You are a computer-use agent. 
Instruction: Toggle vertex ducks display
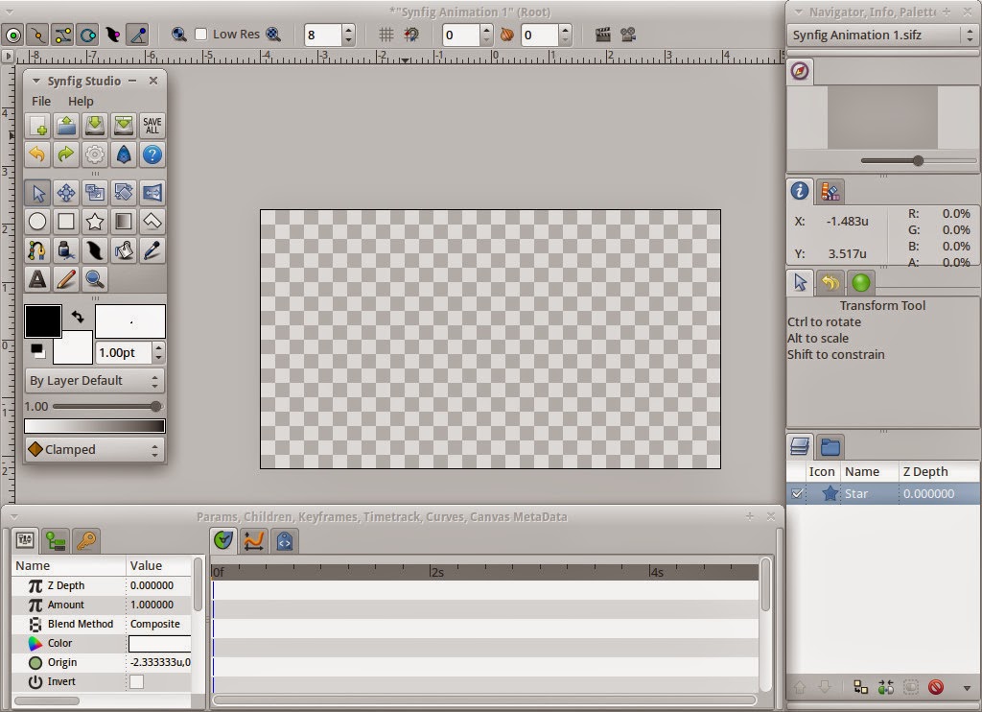[38, 36]
